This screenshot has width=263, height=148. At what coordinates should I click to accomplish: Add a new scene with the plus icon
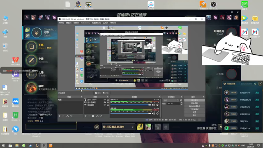60,116
